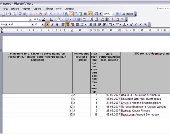Open the font size dropdown showing 10
Screen dimensions: 170x134
coord(42,25)
